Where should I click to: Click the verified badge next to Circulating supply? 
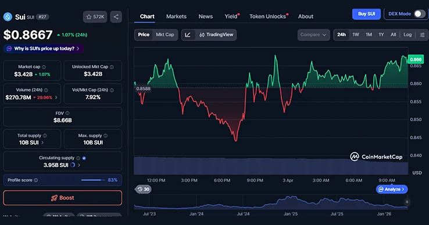coord(84,158)
